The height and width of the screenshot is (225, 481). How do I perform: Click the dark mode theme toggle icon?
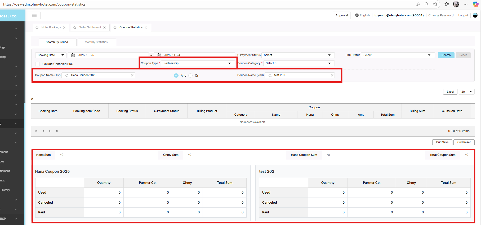[x=475, y=15]
